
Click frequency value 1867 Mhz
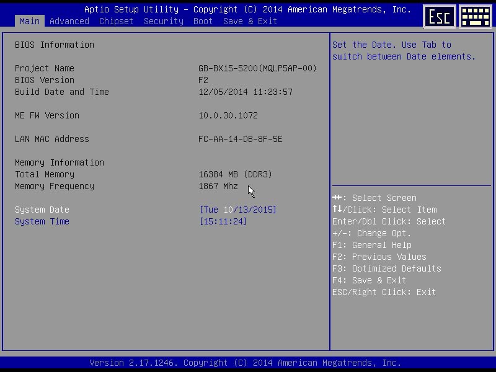tap(218, 187)
